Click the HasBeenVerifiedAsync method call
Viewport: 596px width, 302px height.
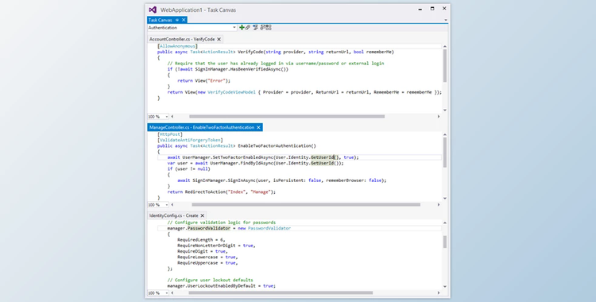click(259, 69)
